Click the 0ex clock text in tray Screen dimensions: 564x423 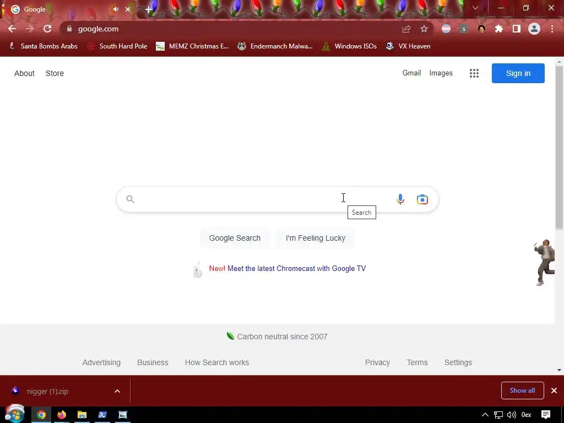(x=526, y=415)
